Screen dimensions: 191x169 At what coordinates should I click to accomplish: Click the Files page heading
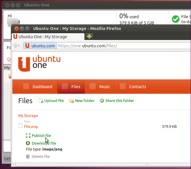(25, 101)
